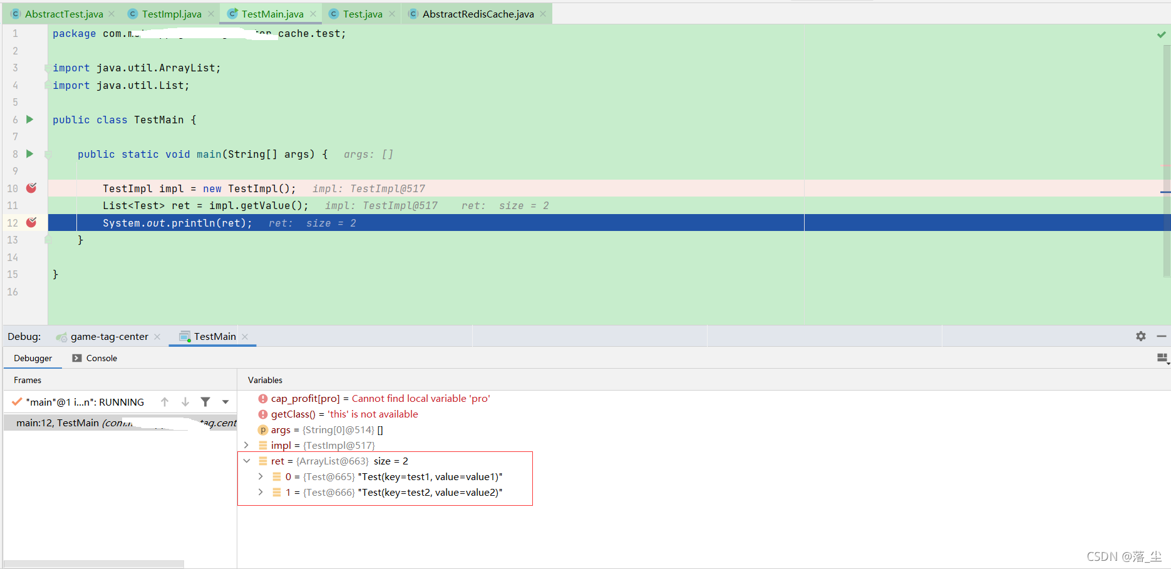Close the game-tag-center debug session

click(x=157, y=337)
